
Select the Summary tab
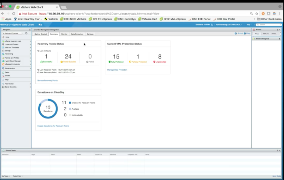(x=54, y=34)
